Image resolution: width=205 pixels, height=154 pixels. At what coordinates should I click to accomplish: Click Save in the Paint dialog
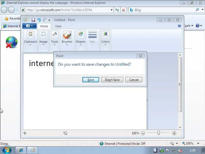[91, 80]
